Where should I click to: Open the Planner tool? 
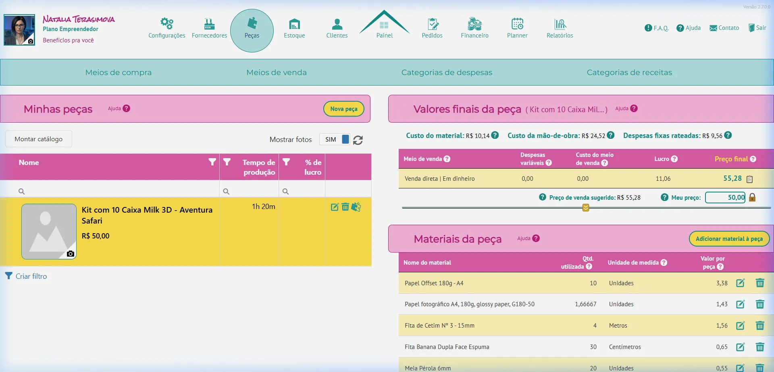(x=516, y=28)
